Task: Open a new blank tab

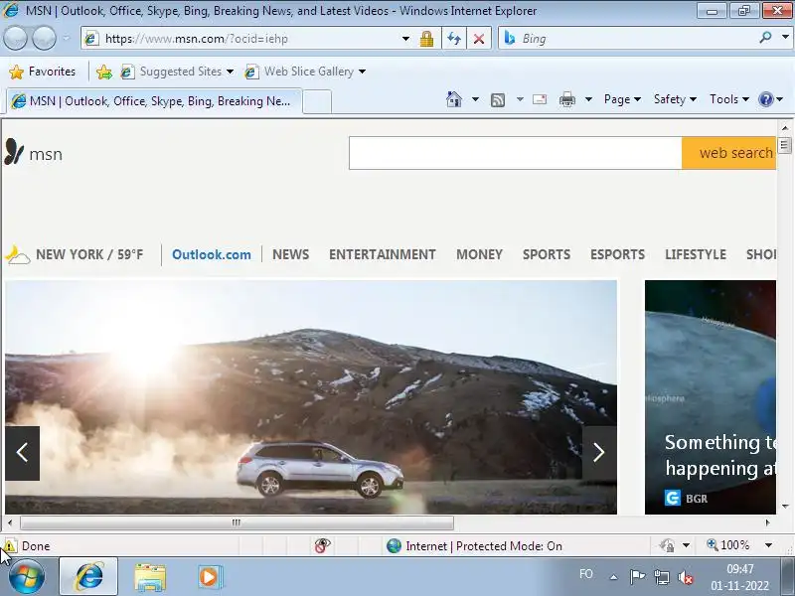Action: click(317, 102)
